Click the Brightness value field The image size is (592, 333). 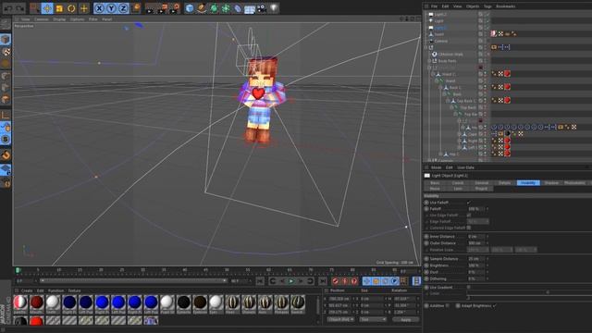point(475,265)
